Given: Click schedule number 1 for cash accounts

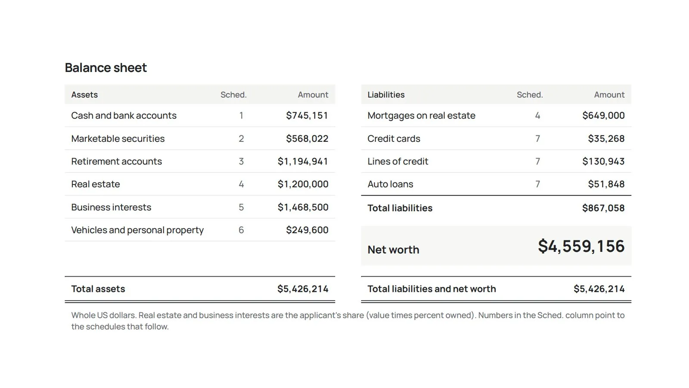Looking at the screenshot, I should pyautogui.click(x=241, y=116).
